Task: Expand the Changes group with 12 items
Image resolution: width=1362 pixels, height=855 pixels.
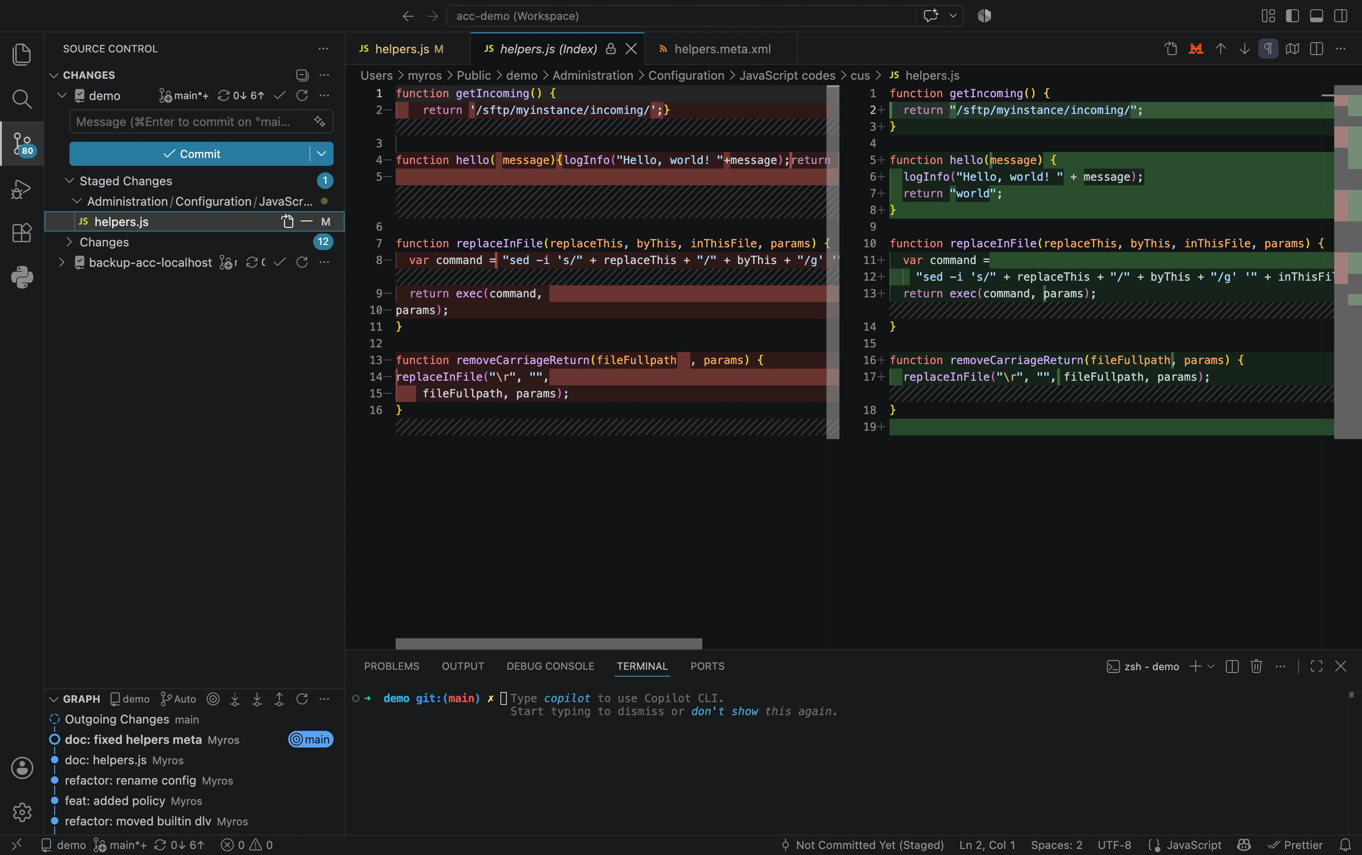Action: pyautogui.click(x=69, y=242)
